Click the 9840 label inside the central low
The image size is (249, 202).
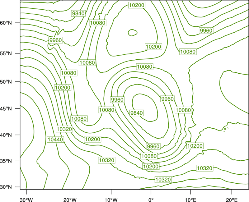coord(137,113)
